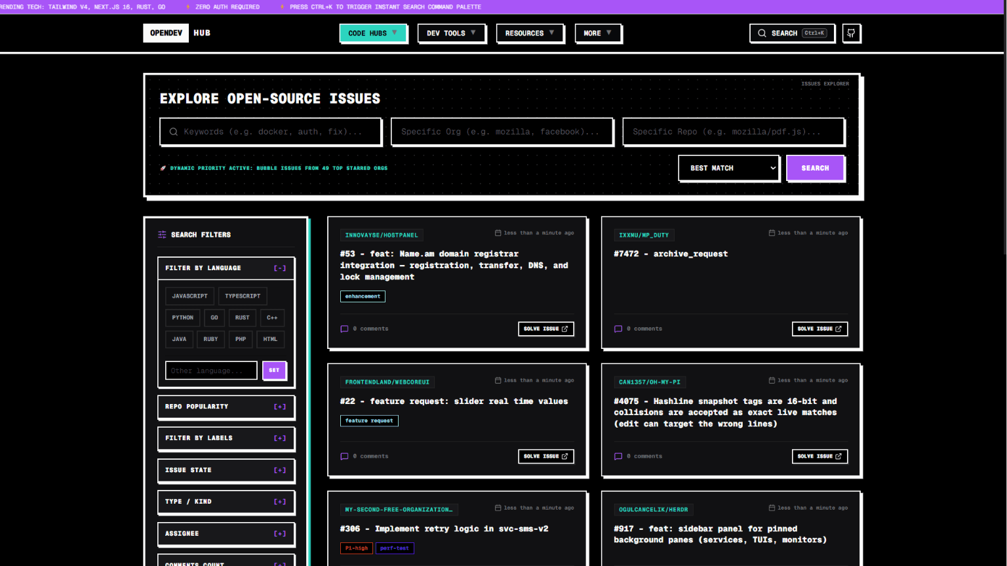Click the P1-high label tag
This screenshot has width=1007, height=566.
click(357, 548)
